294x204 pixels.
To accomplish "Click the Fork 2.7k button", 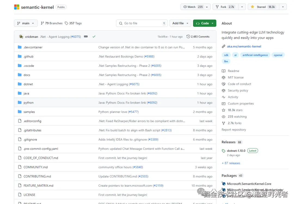I will click(225, 7).
